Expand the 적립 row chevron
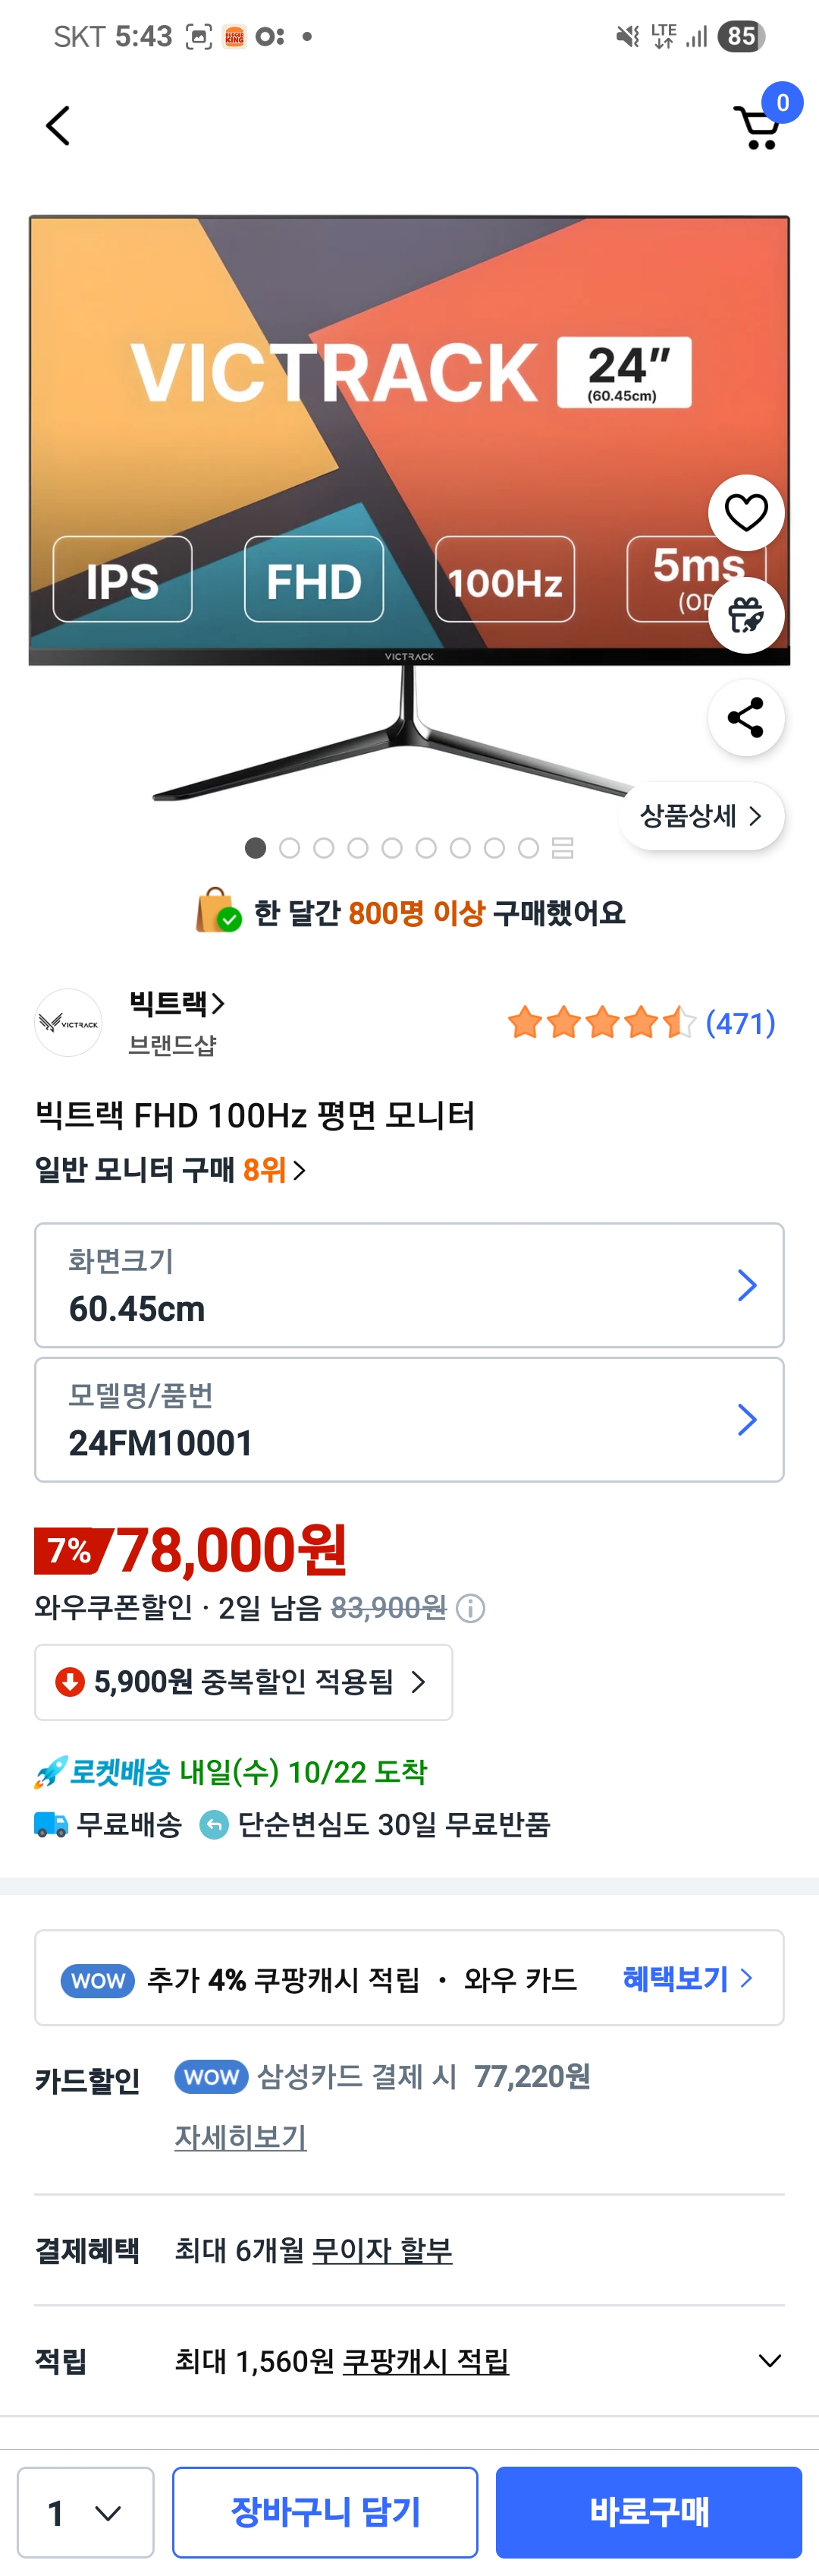Viewport: 819px width, 2576px height. pyautogui.click(x=768, y=2361)
